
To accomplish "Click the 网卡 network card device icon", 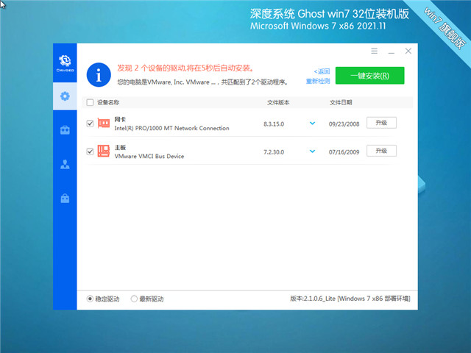I will coord(104,124).
